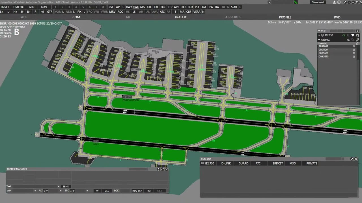The image size is (362, 203).
Task: Click the antenna icon beside 132.750
Action: [323, 35]
